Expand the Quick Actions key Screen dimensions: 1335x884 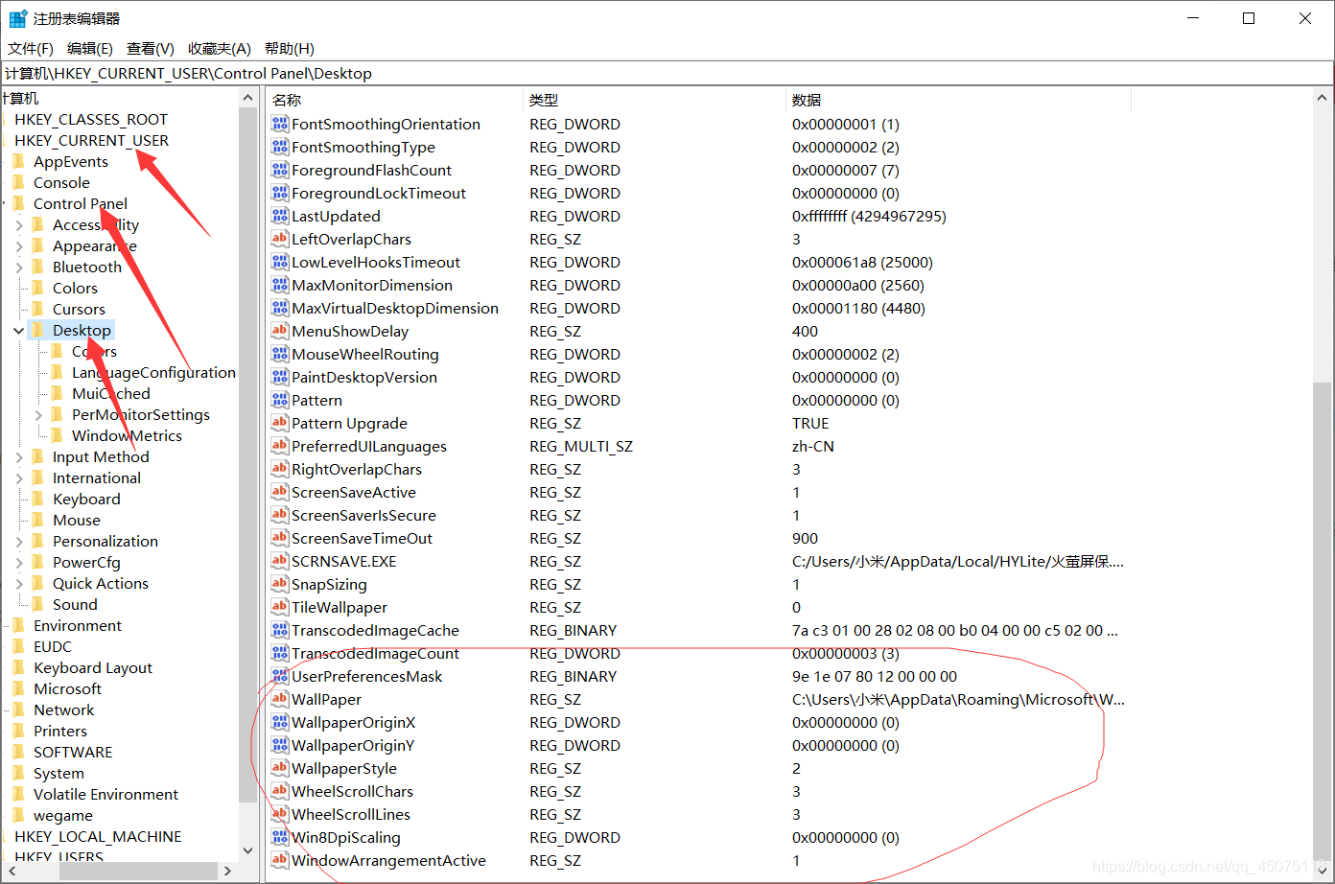[19, 584]
